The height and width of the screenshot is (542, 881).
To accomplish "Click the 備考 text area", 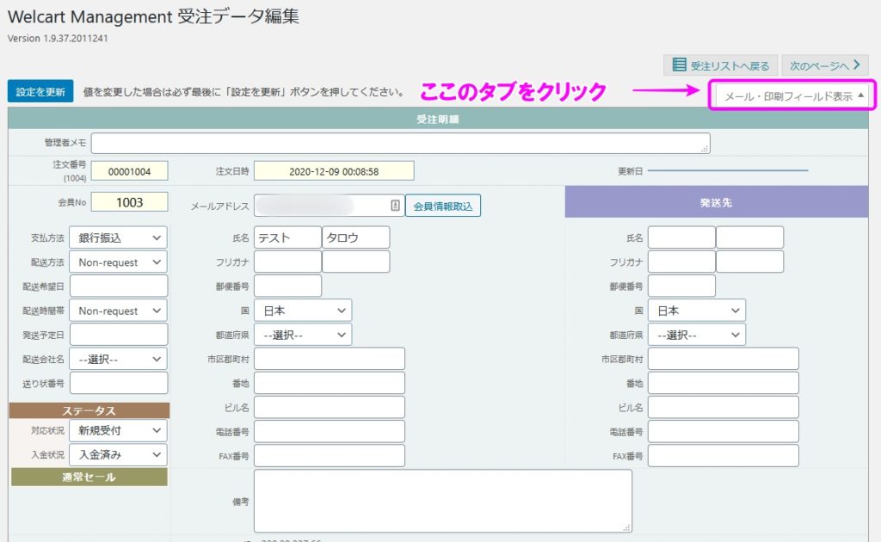I will 443,501.
